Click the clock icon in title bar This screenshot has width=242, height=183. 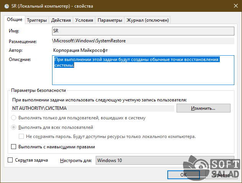click(7, 6)
